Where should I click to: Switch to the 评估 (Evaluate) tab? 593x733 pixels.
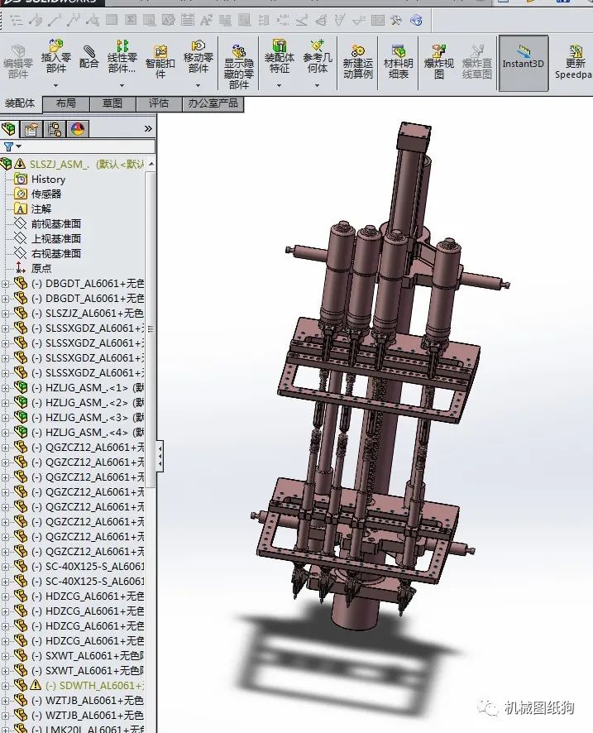pos(159,103)
